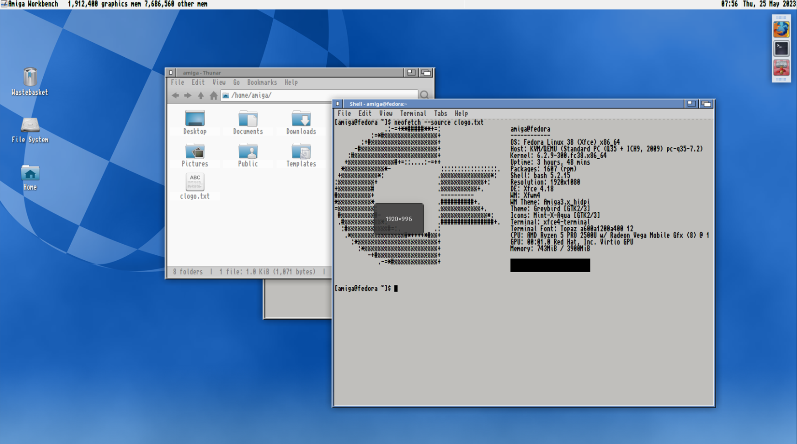Open the Terminal menu in Shell

point(413,113)
